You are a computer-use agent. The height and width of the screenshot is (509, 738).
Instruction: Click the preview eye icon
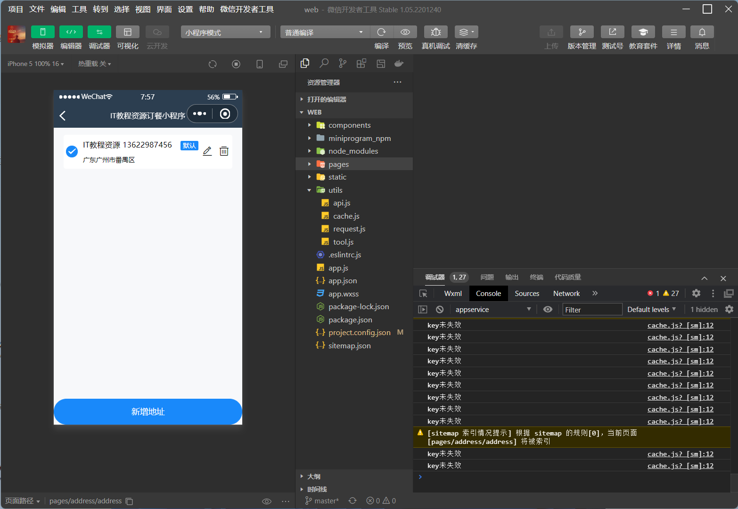(x=405, y=32)
